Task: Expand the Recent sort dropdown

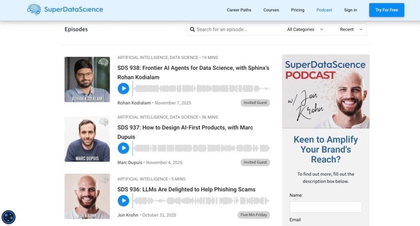Action: tap(351, 30)
